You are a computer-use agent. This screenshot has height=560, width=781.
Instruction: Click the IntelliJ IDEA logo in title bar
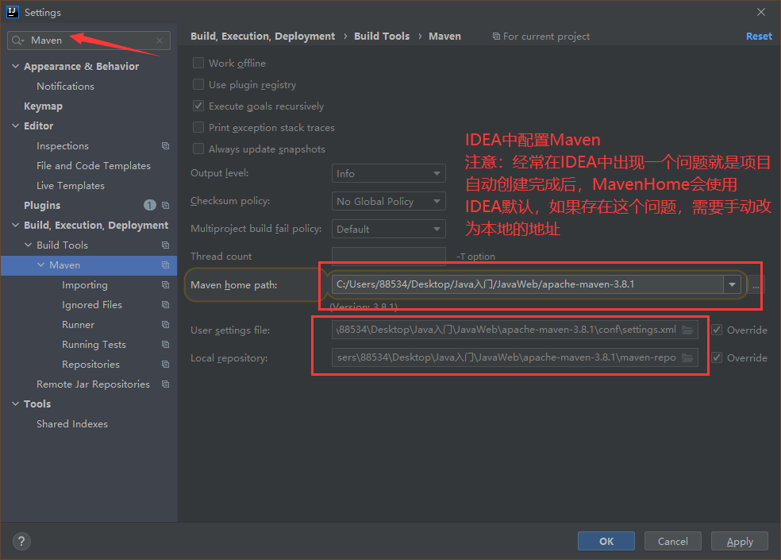coord(13,12)
